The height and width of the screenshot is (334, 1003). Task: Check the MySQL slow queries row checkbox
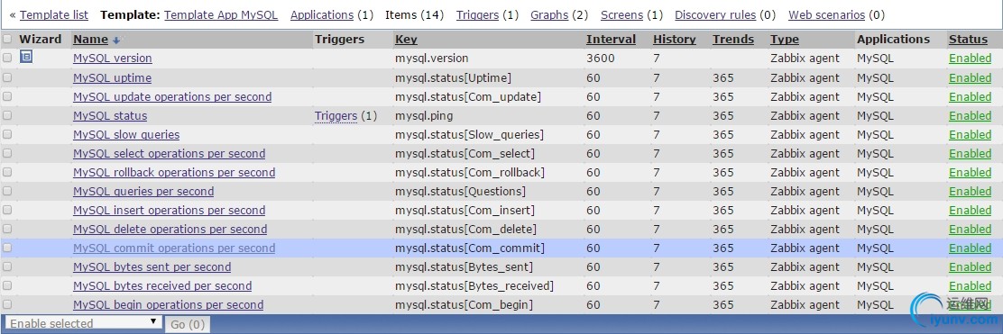coord(7,134)
